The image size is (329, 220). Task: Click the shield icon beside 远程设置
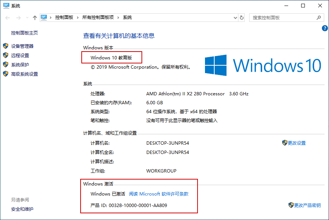(6, 55)
